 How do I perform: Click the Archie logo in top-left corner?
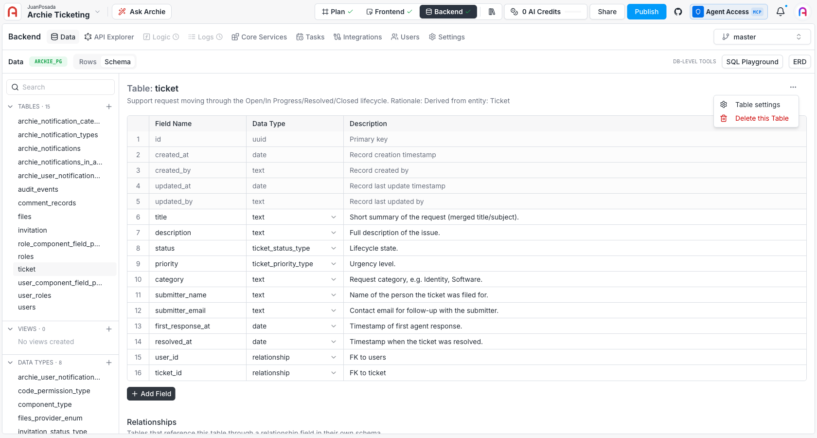13,12
